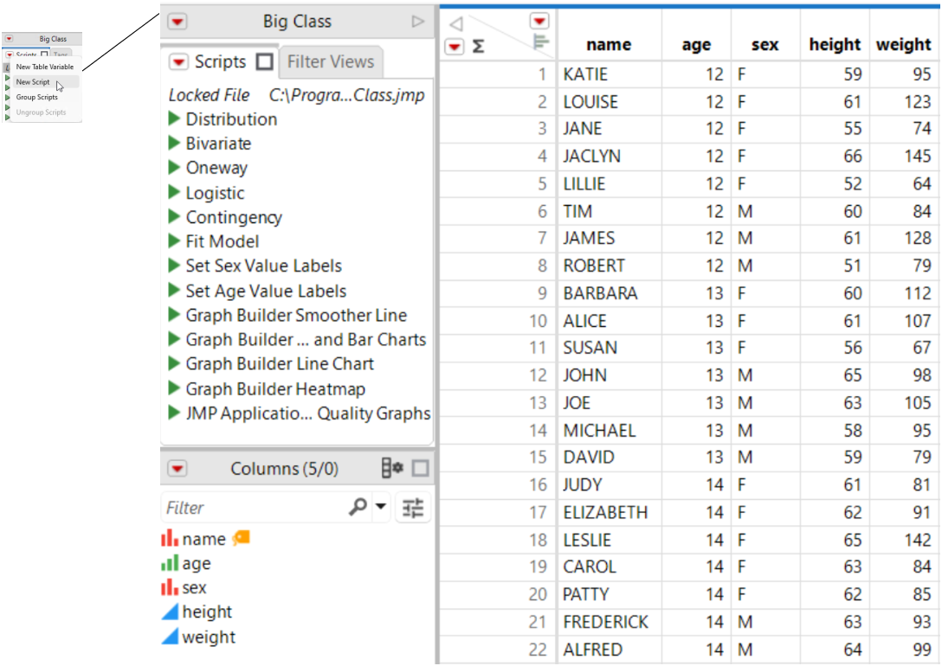Viewport: 942px width, 666px height.
Task: Open the Big Class red triangle menu
Action: (177, 22)
